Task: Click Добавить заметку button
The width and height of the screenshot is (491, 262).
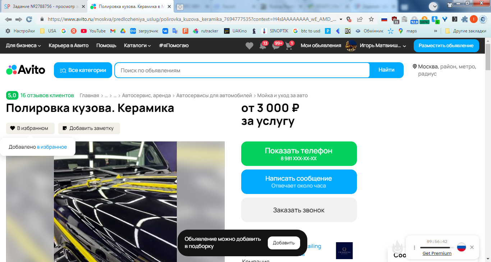Action: (89, 128)
